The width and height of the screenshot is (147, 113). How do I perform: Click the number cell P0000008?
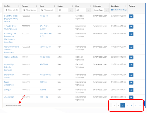pos(26,47)
